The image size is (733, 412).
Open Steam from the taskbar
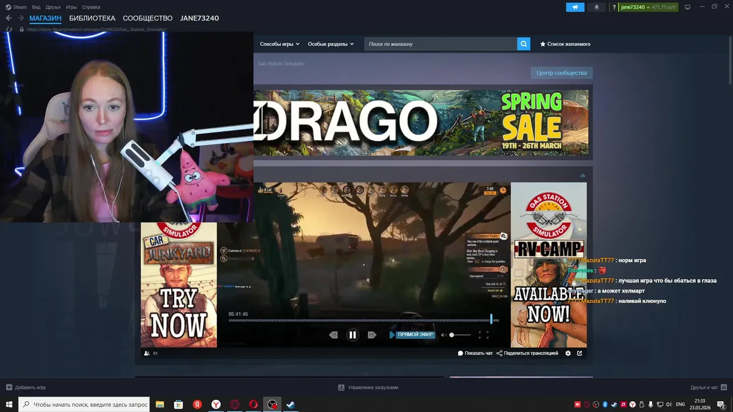(x=291, y=405)
